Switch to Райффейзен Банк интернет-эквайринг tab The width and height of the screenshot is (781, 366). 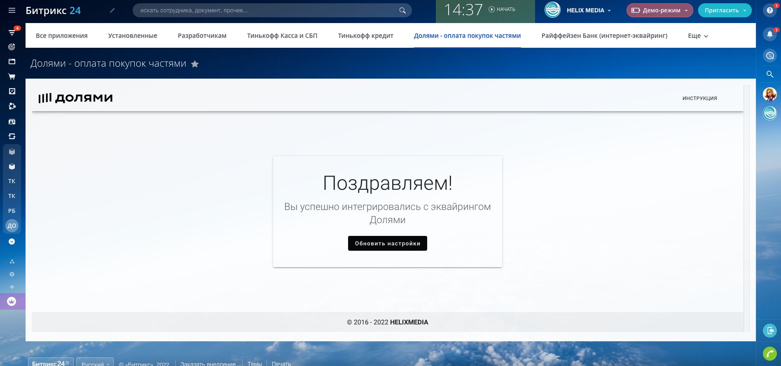tap(604, 36)
